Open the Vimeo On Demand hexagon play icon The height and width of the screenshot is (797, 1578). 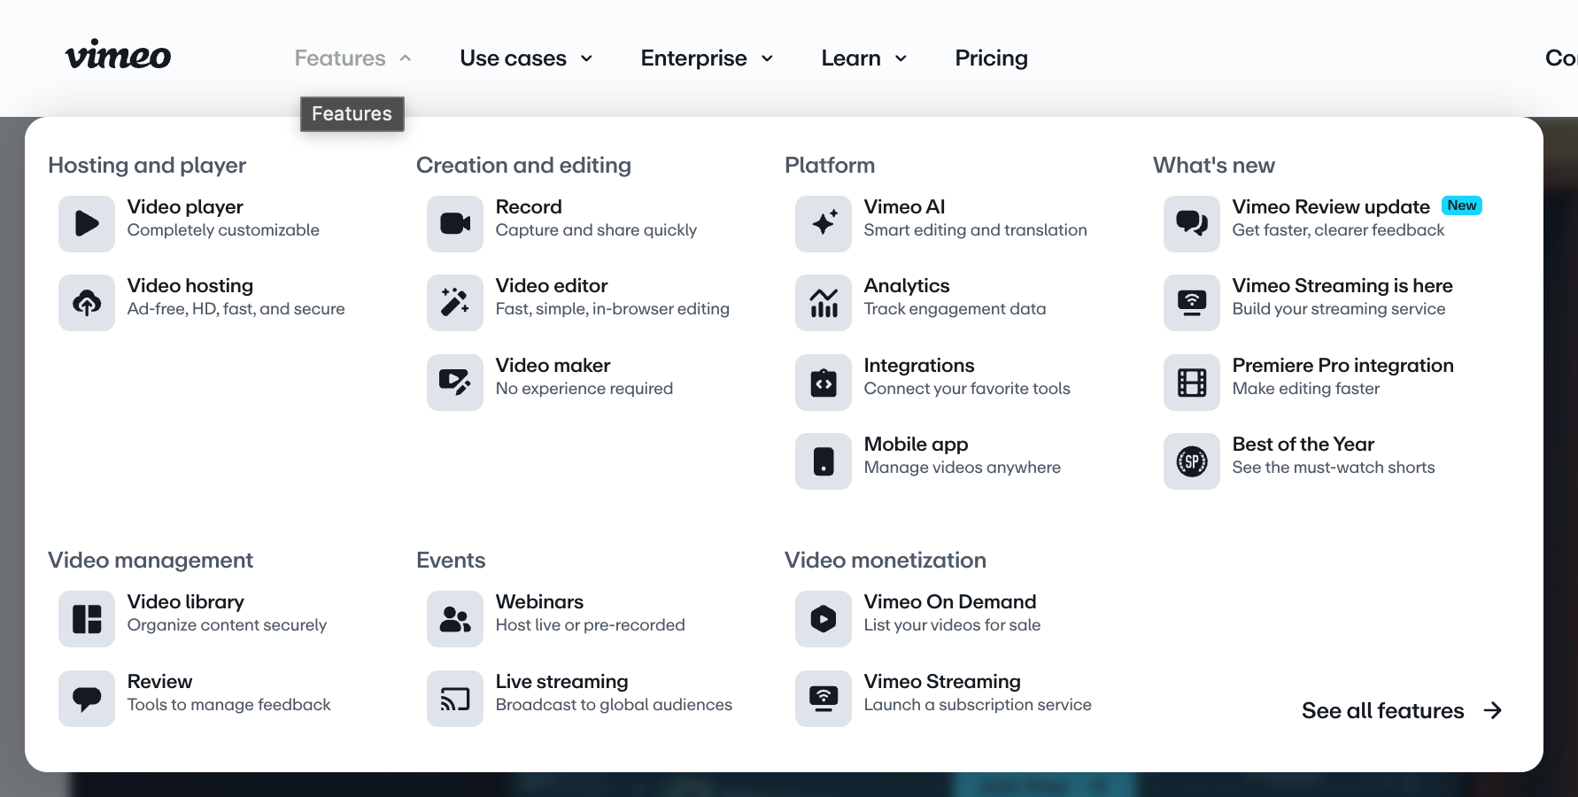click(x=824, y=619)
